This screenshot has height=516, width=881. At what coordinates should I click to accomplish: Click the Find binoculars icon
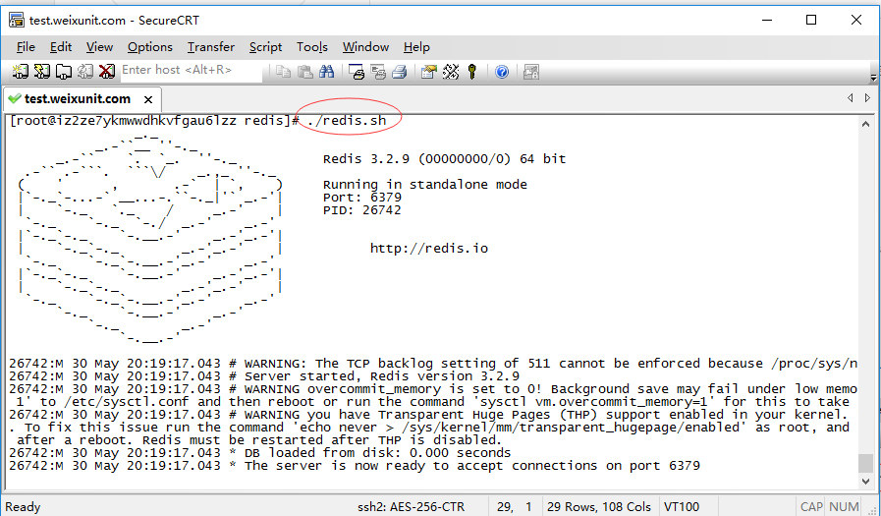[326, 72]
